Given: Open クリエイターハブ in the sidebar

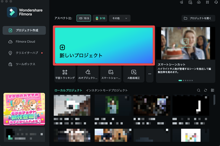Looking at the screenshot, I should 24,53.
